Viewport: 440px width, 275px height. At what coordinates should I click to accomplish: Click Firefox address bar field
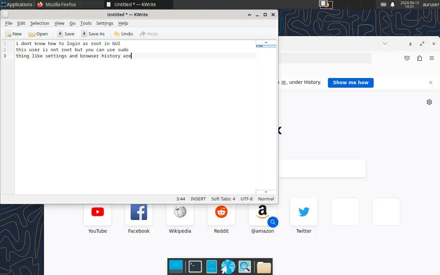(325, 58)
